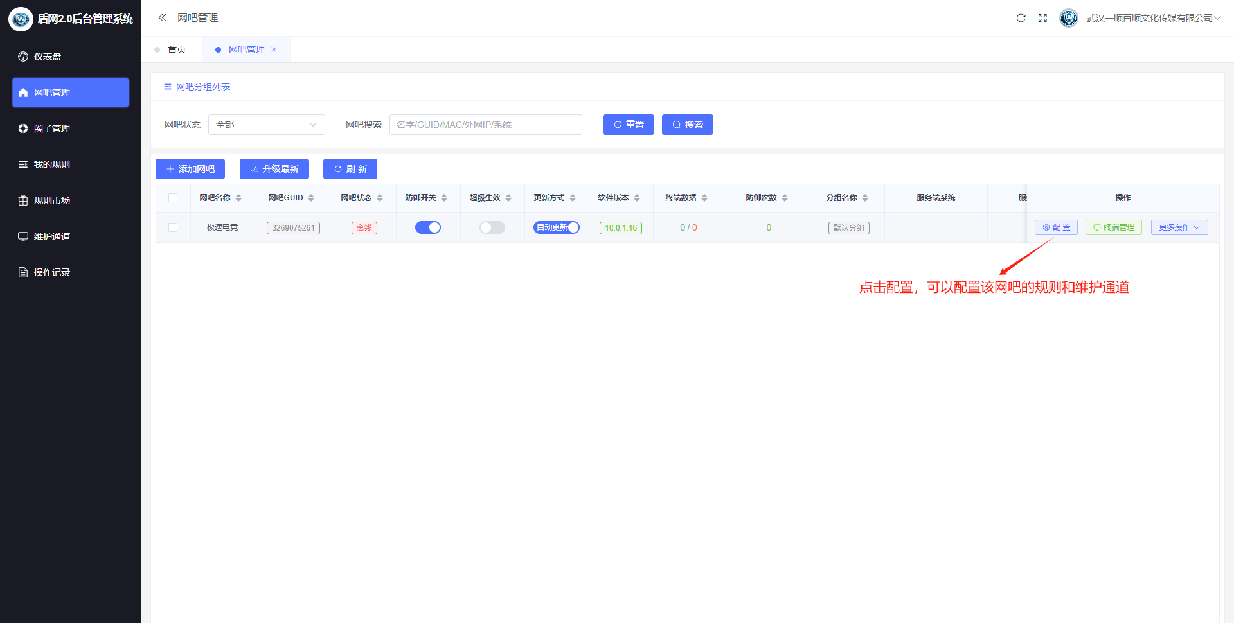Toggle fullscreen mode icon
The width and height of the screenshot is (1234, 623).
pos(1042,18)
